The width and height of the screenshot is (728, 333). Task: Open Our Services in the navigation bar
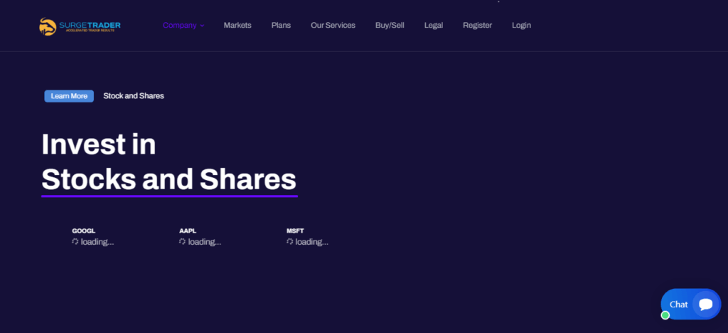pyautogui.click(x=333, y=26)
